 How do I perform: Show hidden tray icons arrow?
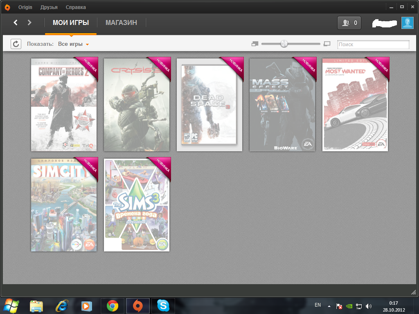click(329, 306)
